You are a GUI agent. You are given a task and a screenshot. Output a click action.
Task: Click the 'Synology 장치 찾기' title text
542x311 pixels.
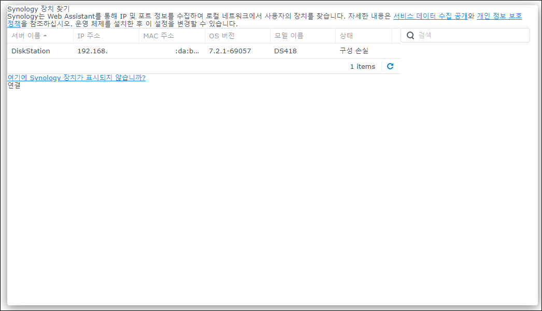coord(38,9)
